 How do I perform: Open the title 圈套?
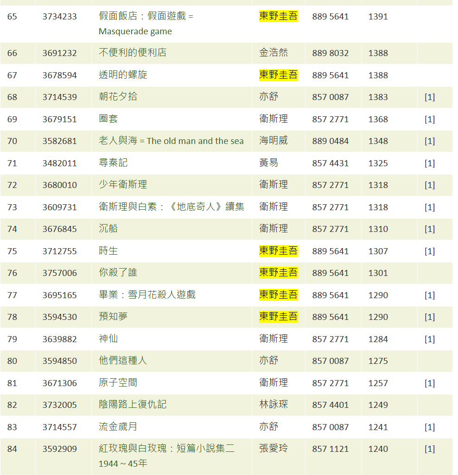(x=108, y=119)
